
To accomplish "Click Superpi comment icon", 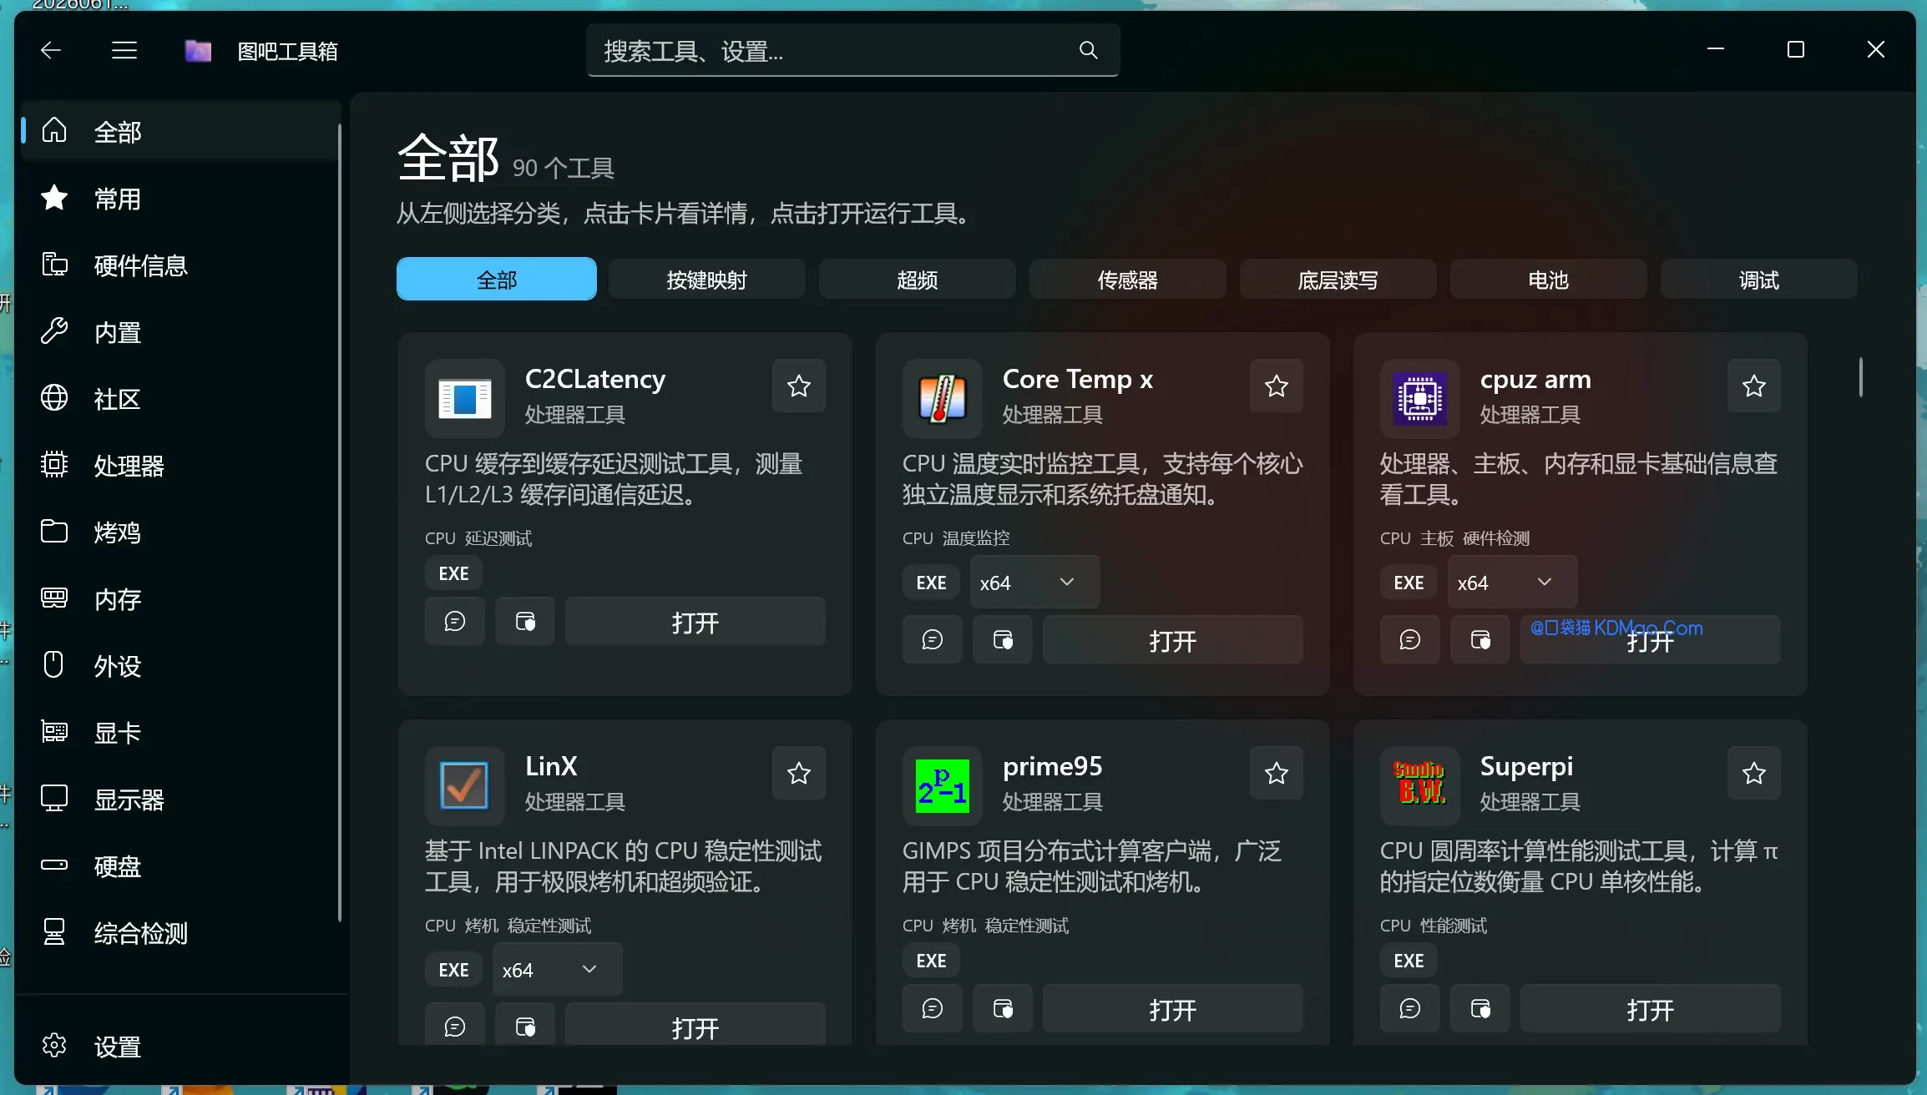I will coord(1410,1008).
